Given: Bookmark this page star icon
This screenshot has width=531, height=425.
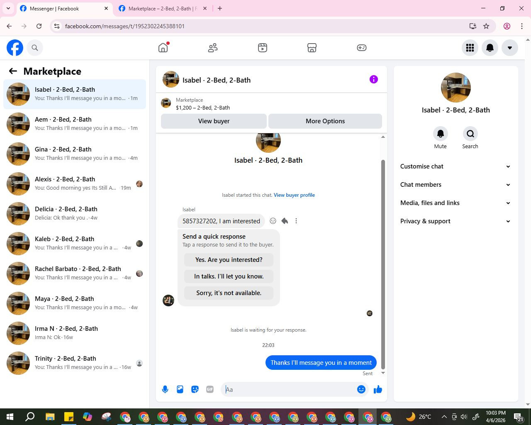Looking at the screenshot, I should click(x=486, y=26).
